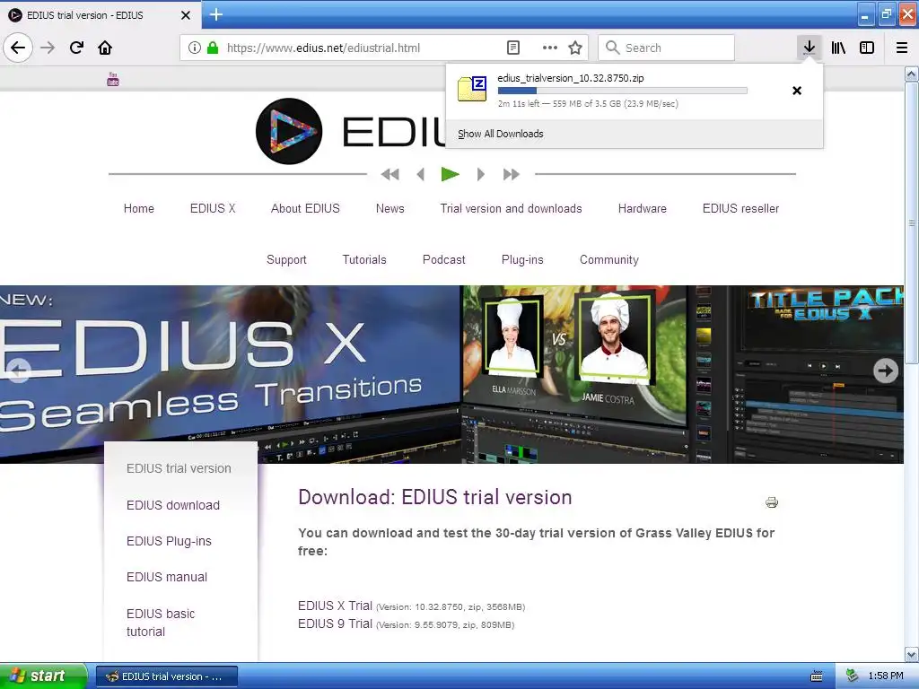Screen dimensions: 919x689
Task: Click the browser forward arrow
Action: pos(48,48)
